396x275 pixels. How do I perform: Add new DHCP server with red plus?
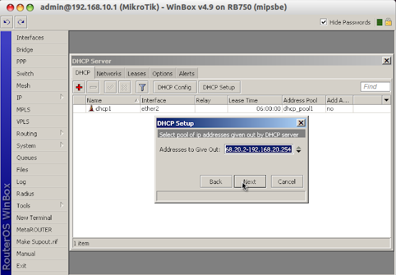79,87
